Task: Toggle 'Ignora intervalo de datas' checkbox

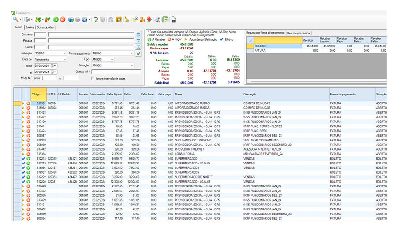Action: 93,79
